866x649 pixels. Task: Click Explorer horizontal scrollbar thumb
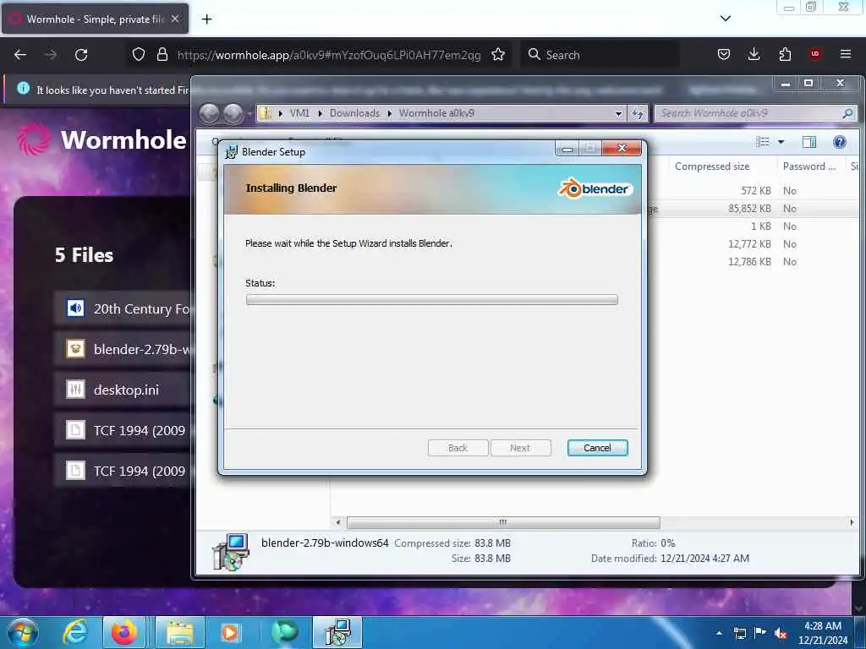click(503, 522)
